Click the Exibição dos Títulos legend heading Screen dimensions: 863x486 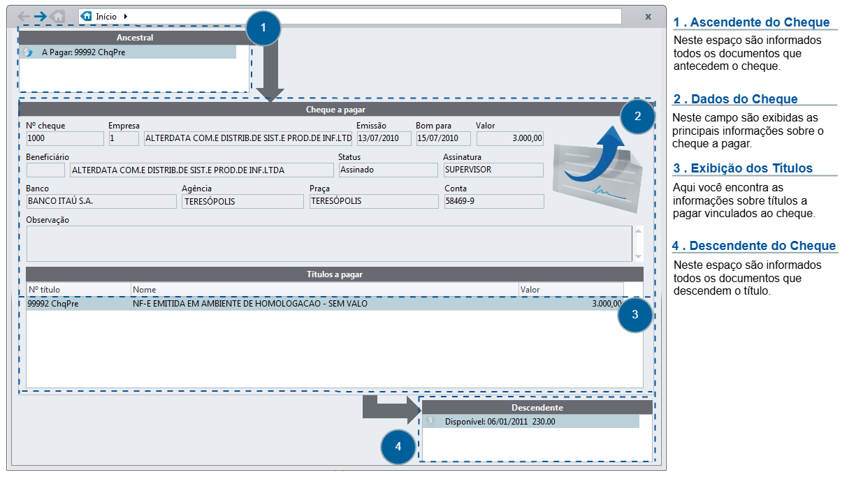743,168
